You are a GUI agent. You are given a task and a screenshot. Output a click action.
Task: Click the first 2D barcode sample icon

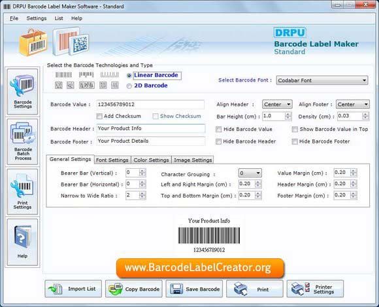[59, 85]
